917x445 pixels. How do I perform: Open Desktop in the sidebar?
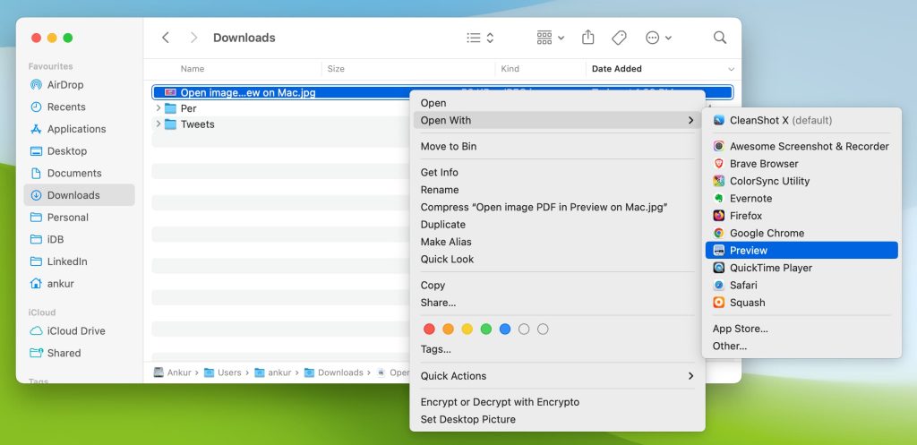click(x=80, y=150)
